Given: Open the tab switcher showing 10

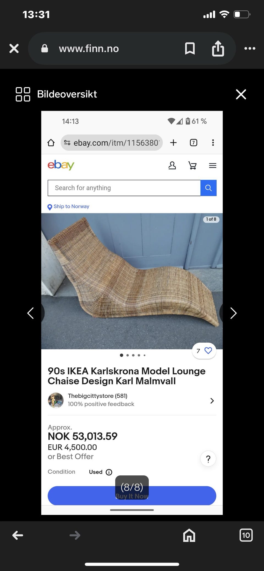Looking at the screenshot, I should (246, 535).
